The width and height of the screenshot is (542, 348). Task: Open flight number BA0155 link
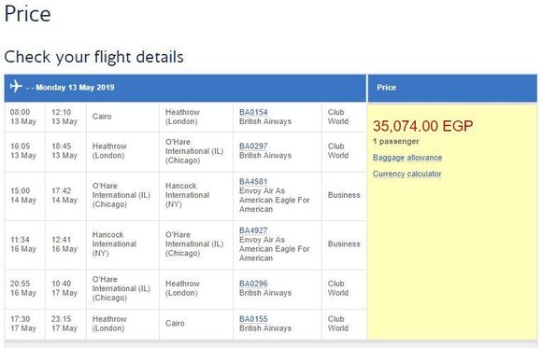pyautogui.click(x=253, y=319)
